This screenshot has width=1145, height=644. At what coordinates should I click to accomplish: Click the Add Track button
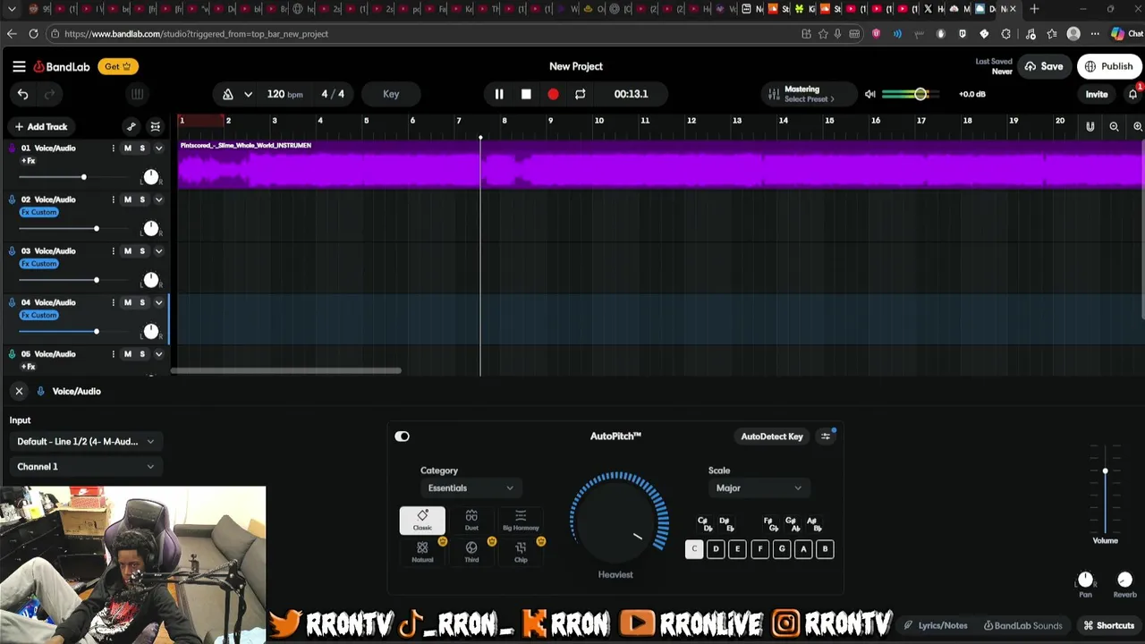(40, 127)
